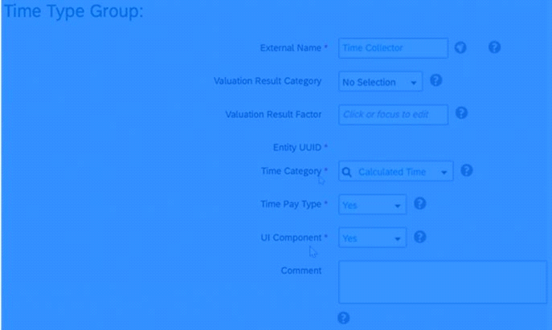Click help icon next to UI Component

(x=419, y=237)
